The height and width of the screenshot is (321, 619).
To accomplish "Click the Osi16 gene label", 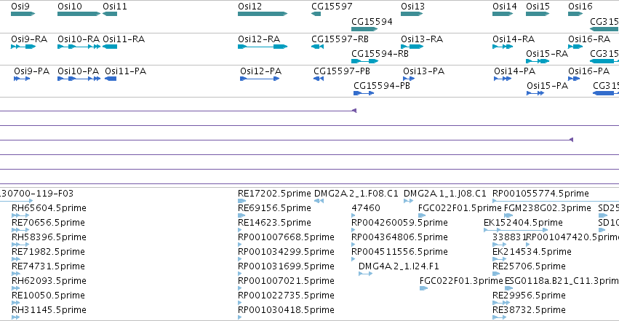I will pos(580,7).
